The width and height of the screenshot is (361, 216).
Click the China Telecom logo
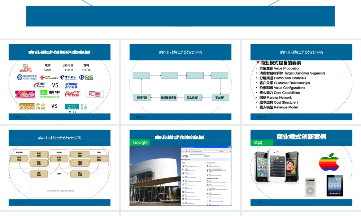click(68, 77)
